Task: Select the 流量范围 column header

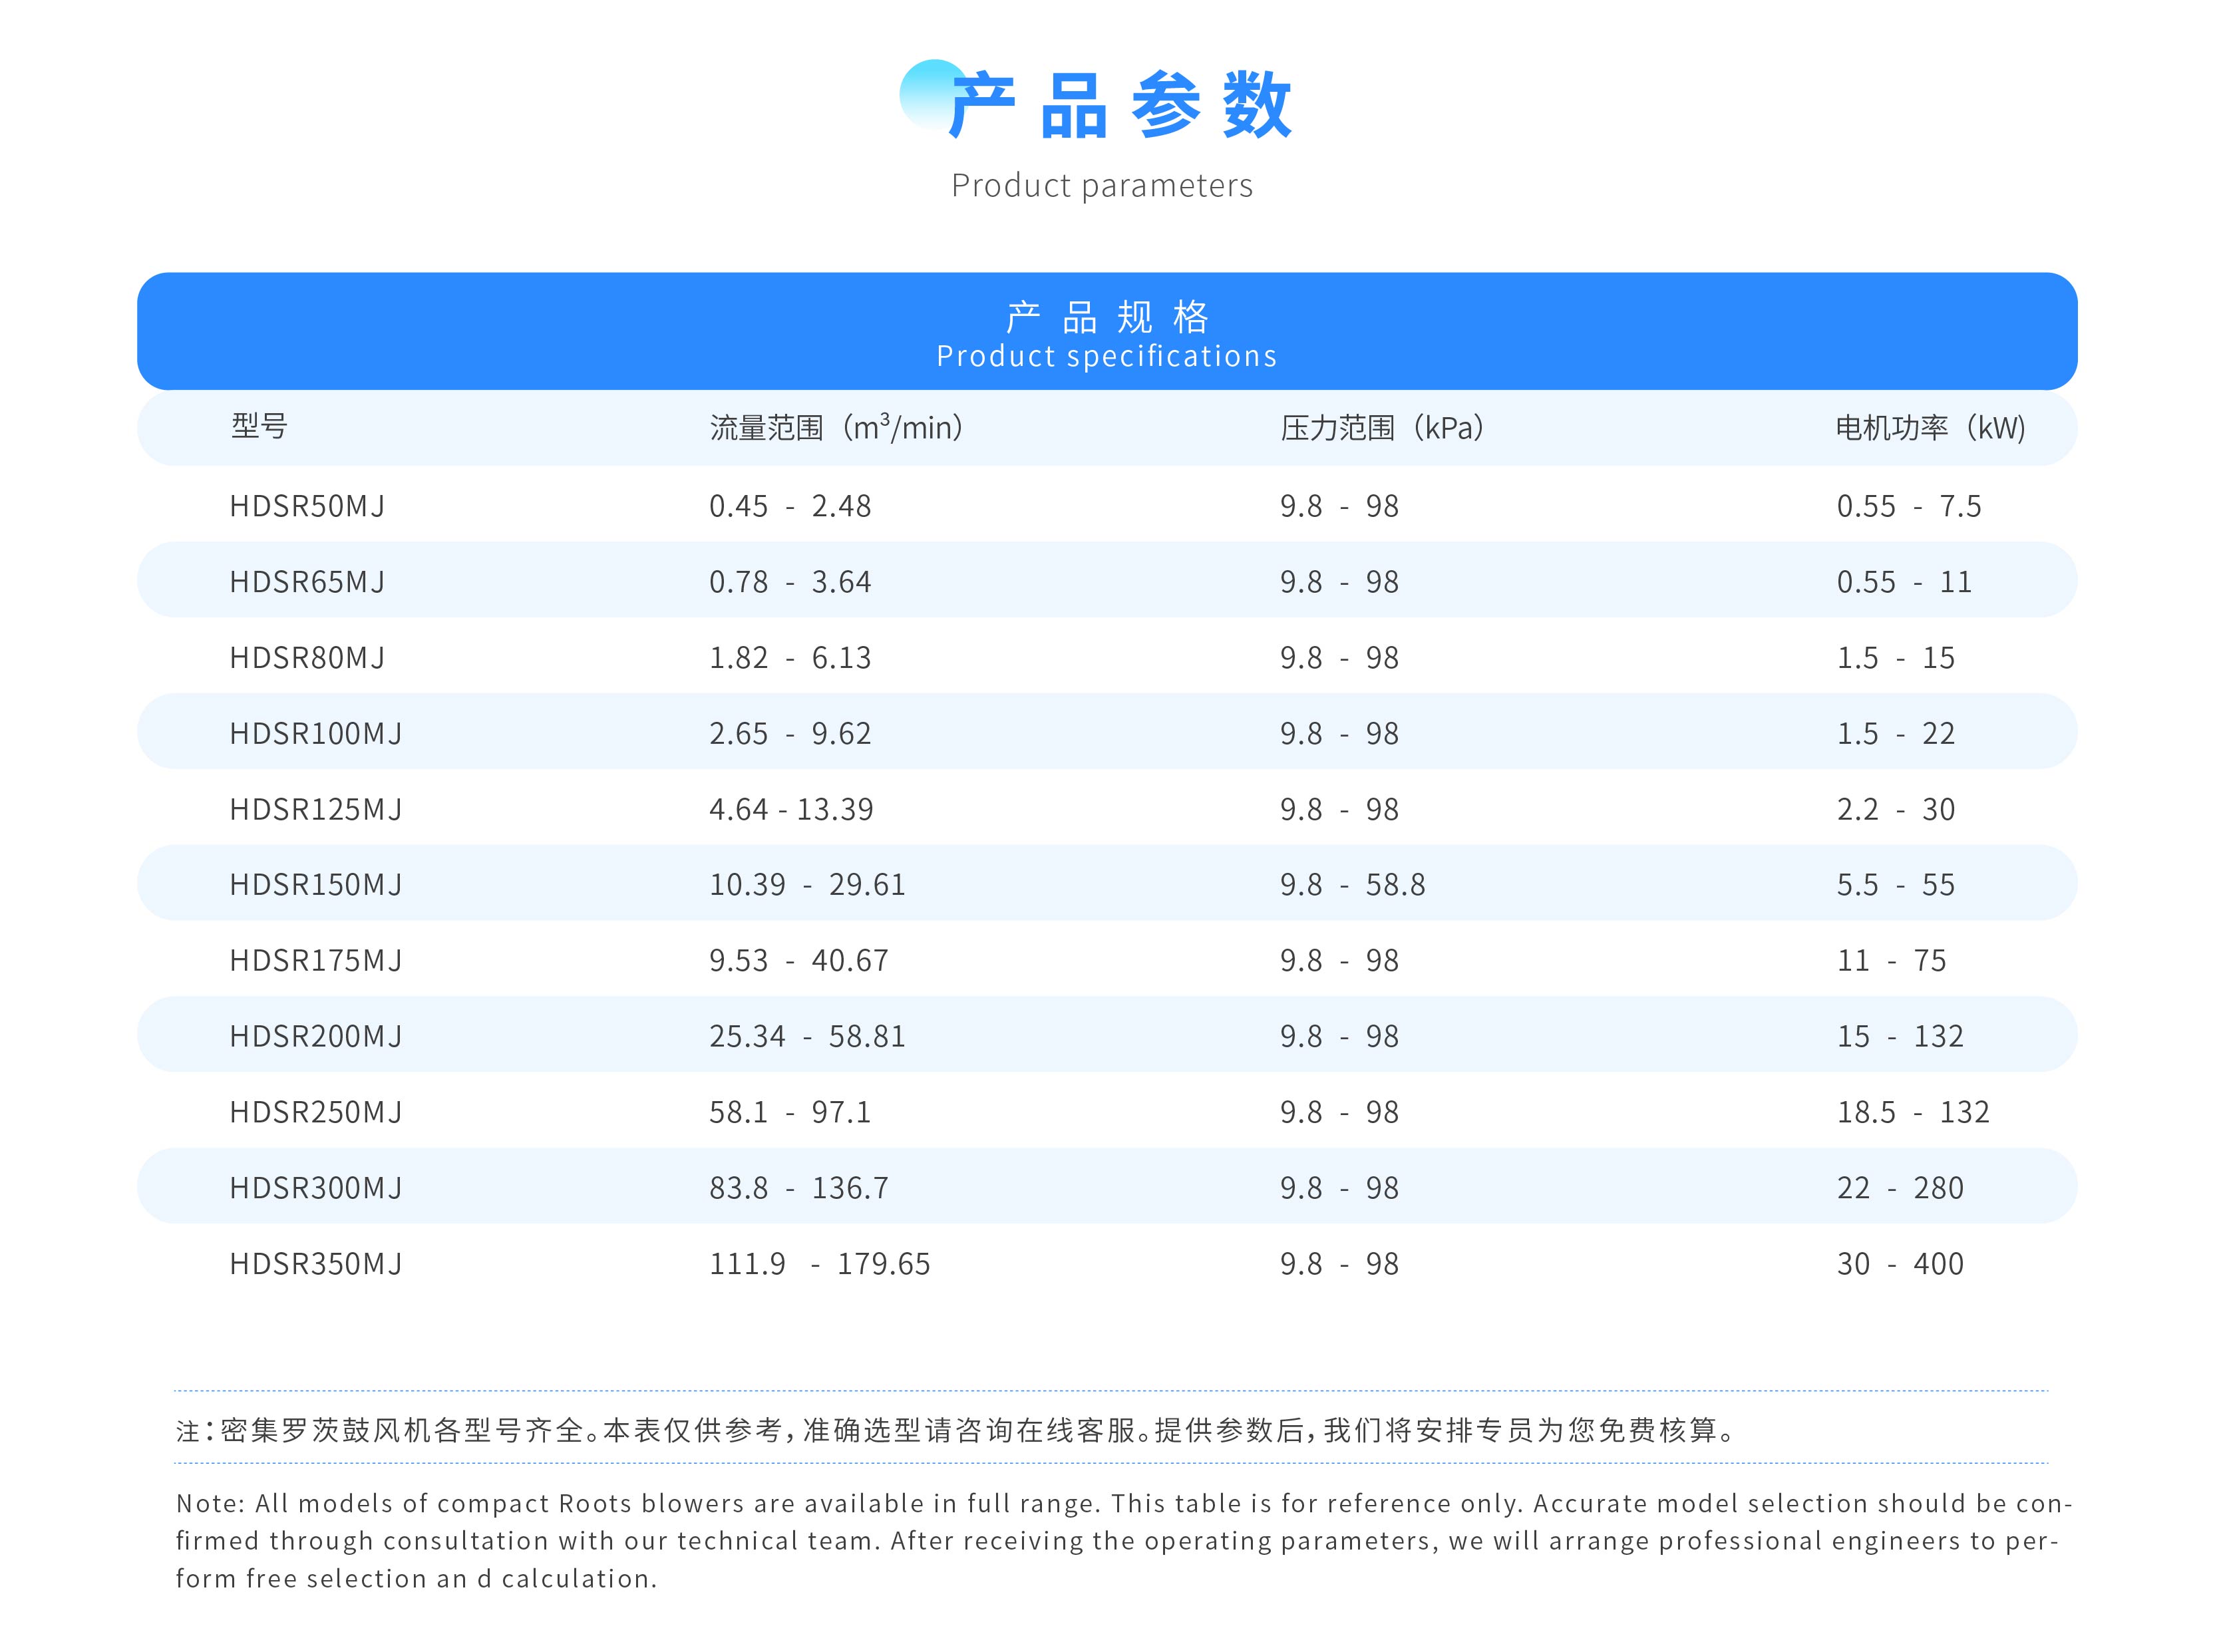Action: (836, 428)
